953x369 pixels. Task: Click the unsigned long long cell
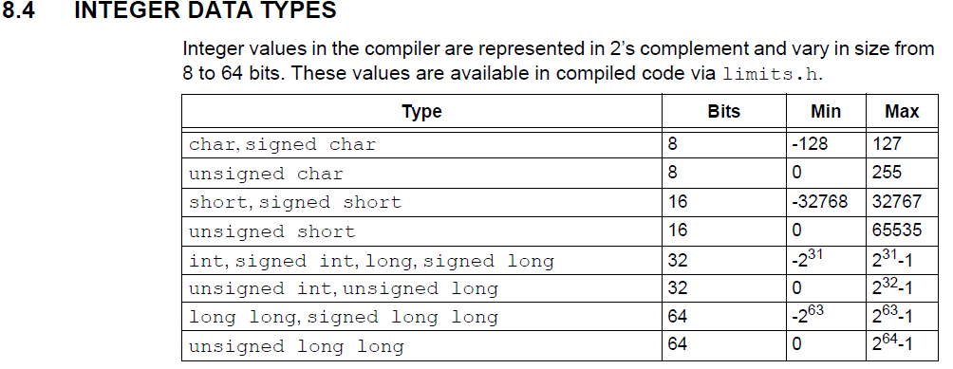(421, 346)
